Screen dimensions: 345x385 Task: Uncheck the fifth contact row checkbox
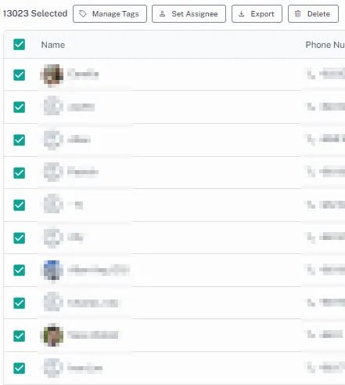pyautogui.click(x=20, y=205)
